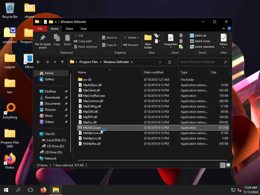
Task: Click the New folder icon in title bar
Action: coord(51,22)
